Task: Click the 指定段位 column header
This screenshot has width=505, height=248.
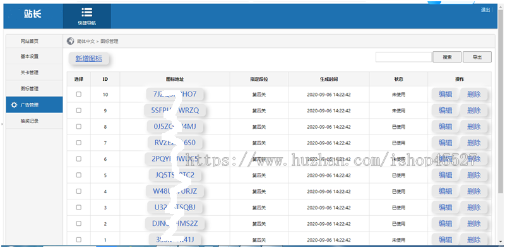Action: coord(259,79)
